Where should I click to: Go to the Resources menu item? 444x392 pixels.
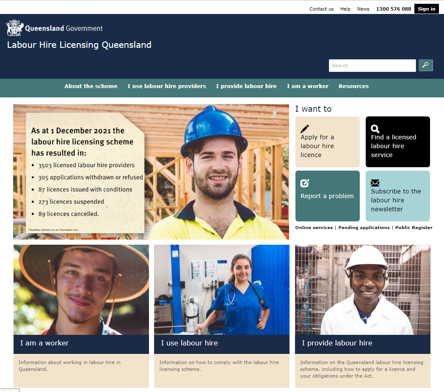click(x=353, y=86)
